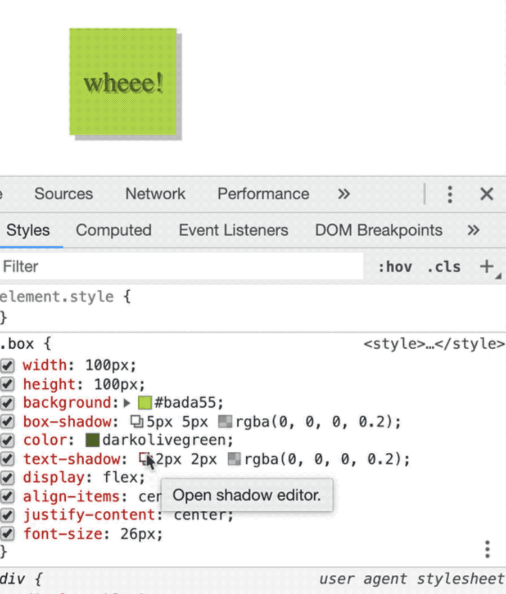Click the DevTools three-dot customize menu

pos(449,194)
